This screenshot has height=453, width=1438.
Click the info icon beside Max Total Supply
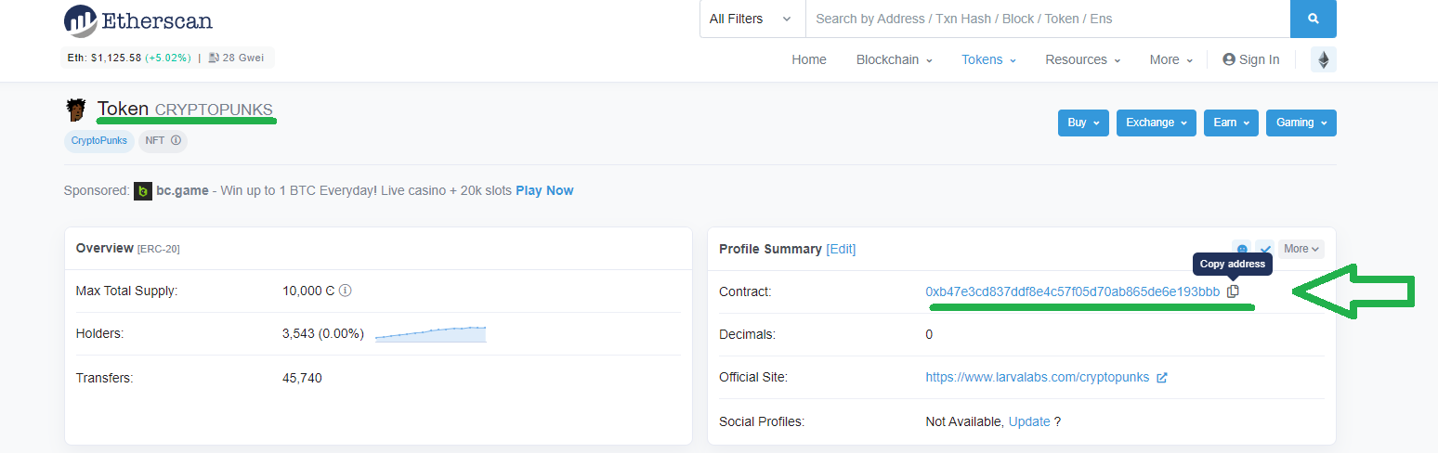point(346,291)
